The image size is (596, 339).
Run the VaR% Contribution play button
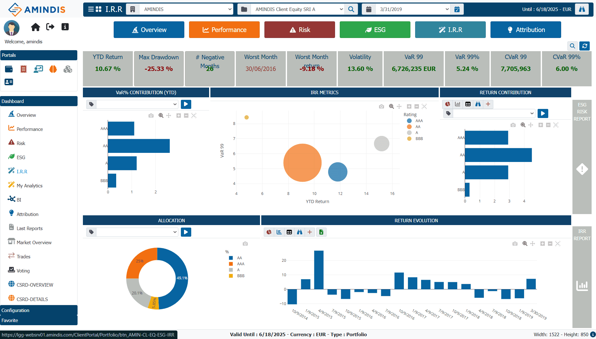(x=186, y=104)
